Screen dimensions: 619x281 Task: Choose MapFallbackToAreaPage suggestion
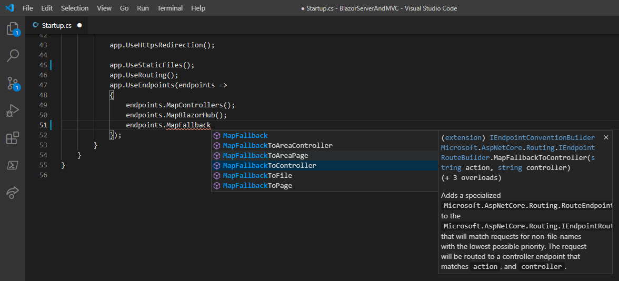[x=323, y=156]
